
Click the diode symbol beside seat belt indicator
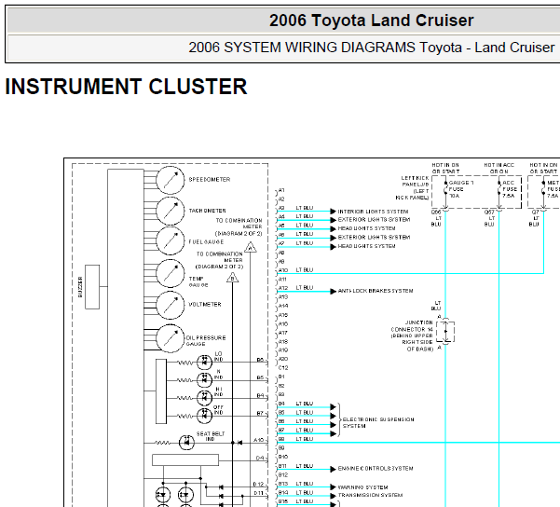tap(240, 443)
